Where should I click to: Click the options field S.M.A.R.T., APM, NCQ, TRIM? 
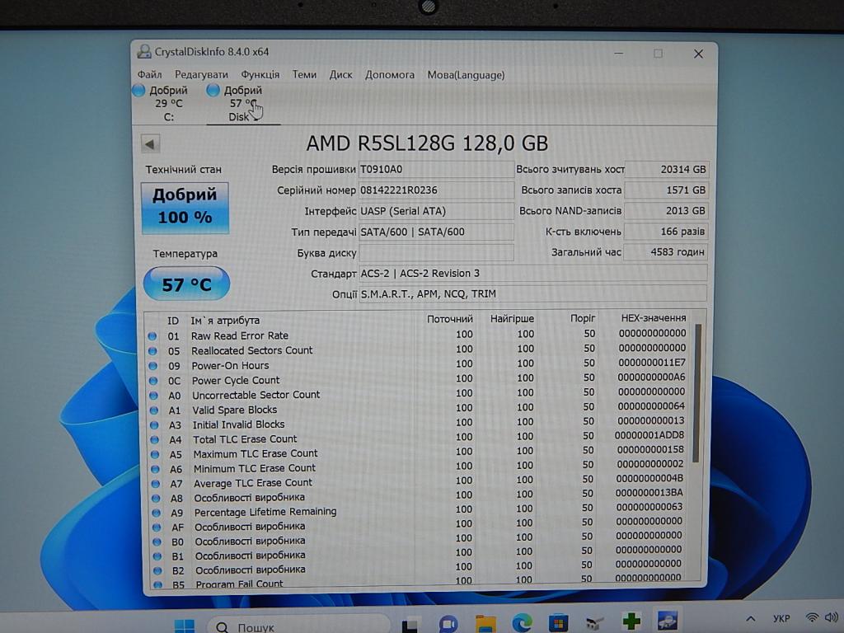pyautogui.click(x=532, y=294)
